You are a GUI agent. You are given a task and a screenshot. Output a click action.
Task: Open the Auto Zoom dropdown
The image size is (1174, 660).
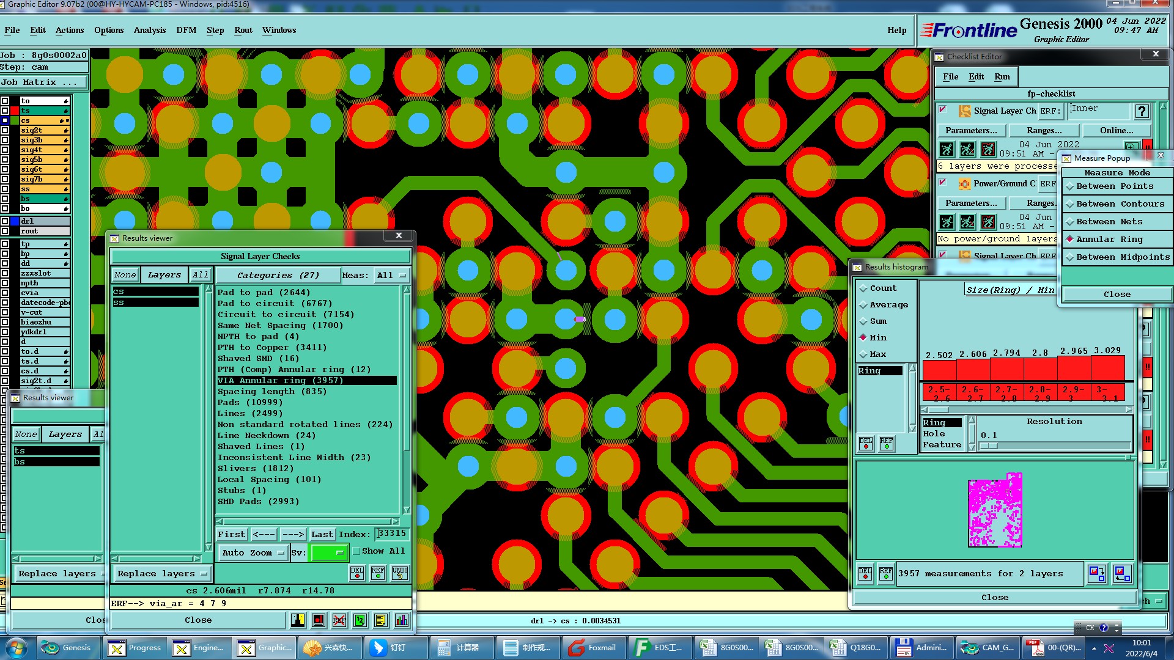click(x=253, y=553)
